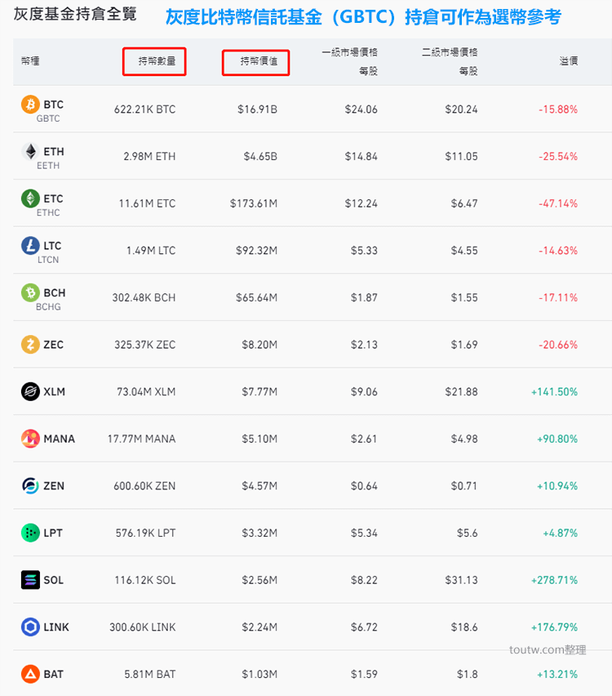This screenshot has height=696, width=612.
Task: Select the BCHG ticker label
Action: click(48, 306)
